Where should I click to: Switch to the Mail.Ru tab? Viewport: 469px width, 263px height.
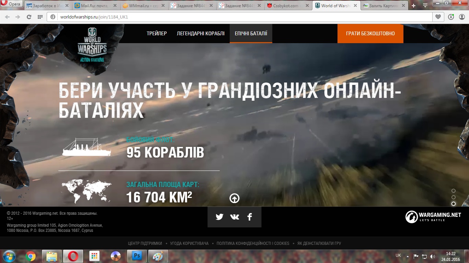tap(96, 6)
